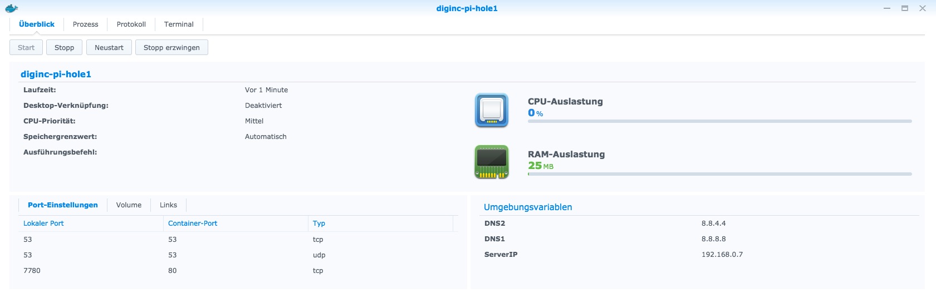Click the Umgebungsvariablen heading
Viewport: 936px width, 298px height.
click(x=528, y=207)
